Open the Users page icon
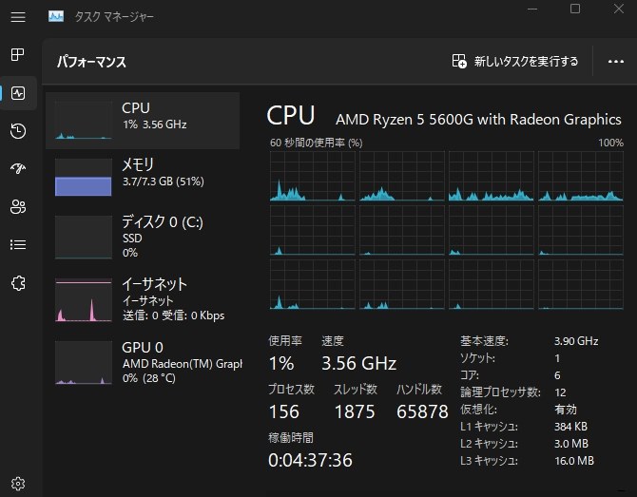The height and width of the screenshot is (497, 637). 18,207
